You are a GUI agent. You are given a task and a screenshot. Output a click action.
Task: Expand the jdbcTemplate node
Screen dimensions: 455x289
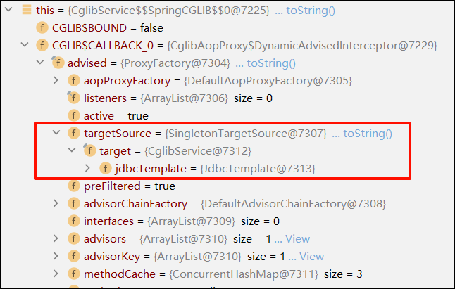coord(88,168)
